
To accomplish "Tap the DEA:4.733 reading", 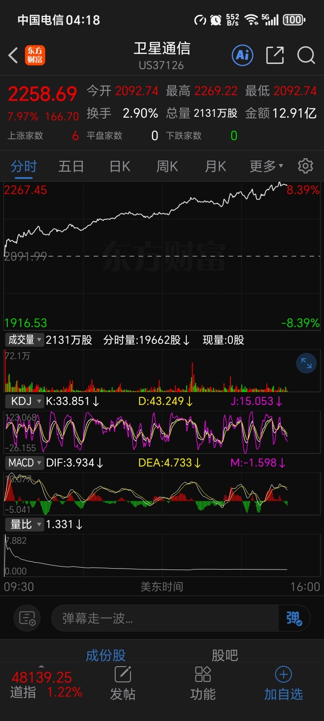I will coord(170,463).
